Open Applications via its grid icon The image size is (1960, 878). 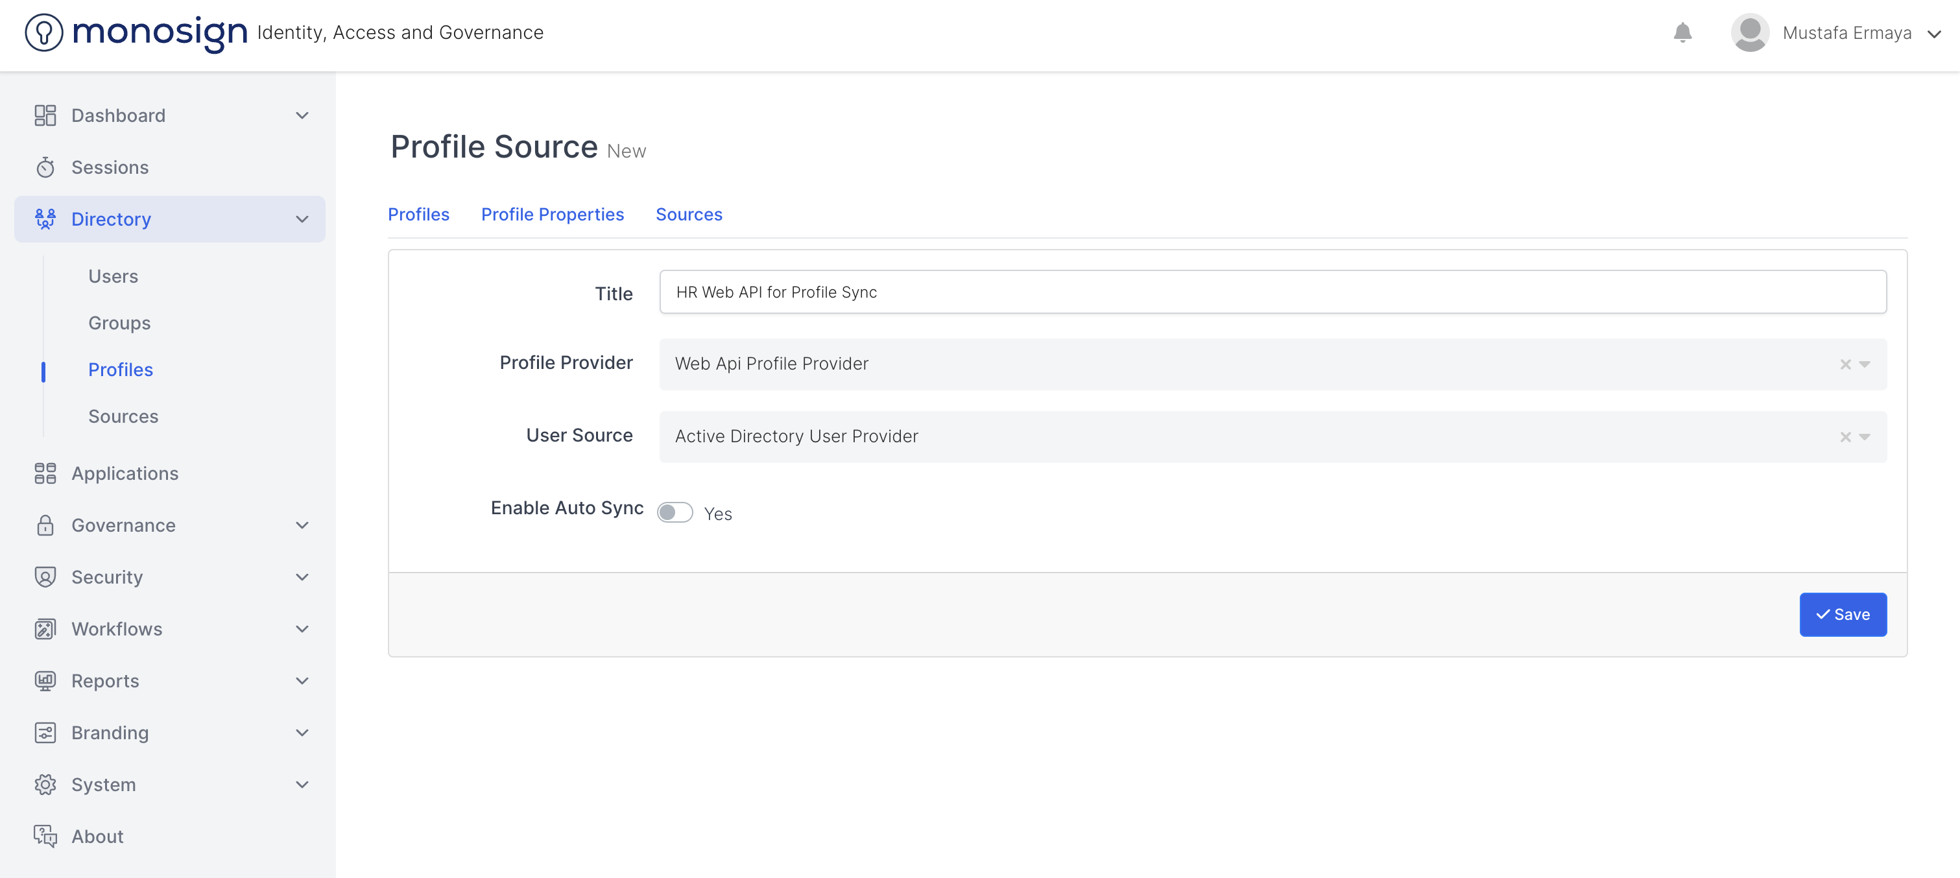coord(45,473)
